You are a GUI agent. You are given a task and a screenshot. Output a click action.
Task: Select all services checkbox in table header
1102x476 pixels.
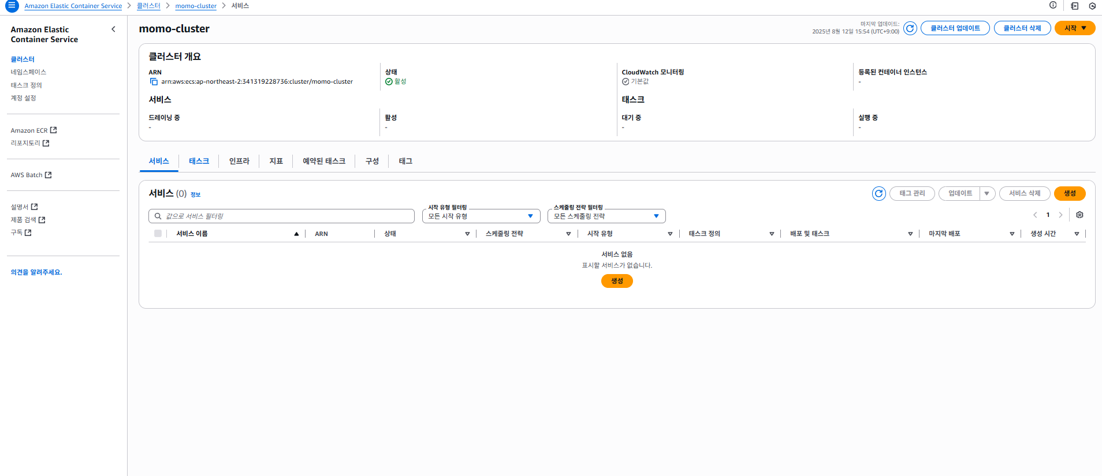(158, 234)
